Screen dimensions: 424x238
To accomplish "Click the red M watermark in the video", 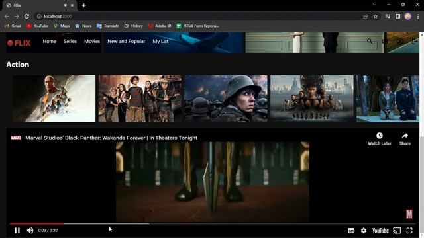I will (409, 214).
